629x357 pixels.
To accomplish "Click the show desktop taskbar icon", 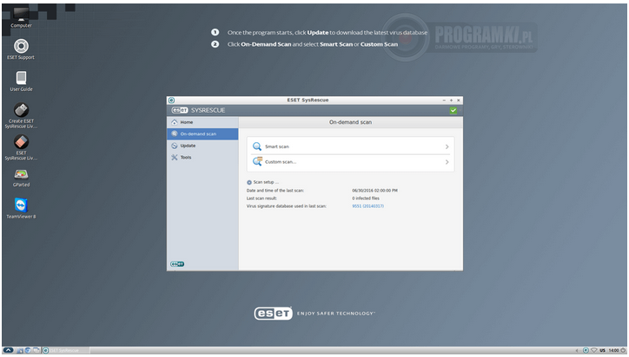I will (36, 351).
